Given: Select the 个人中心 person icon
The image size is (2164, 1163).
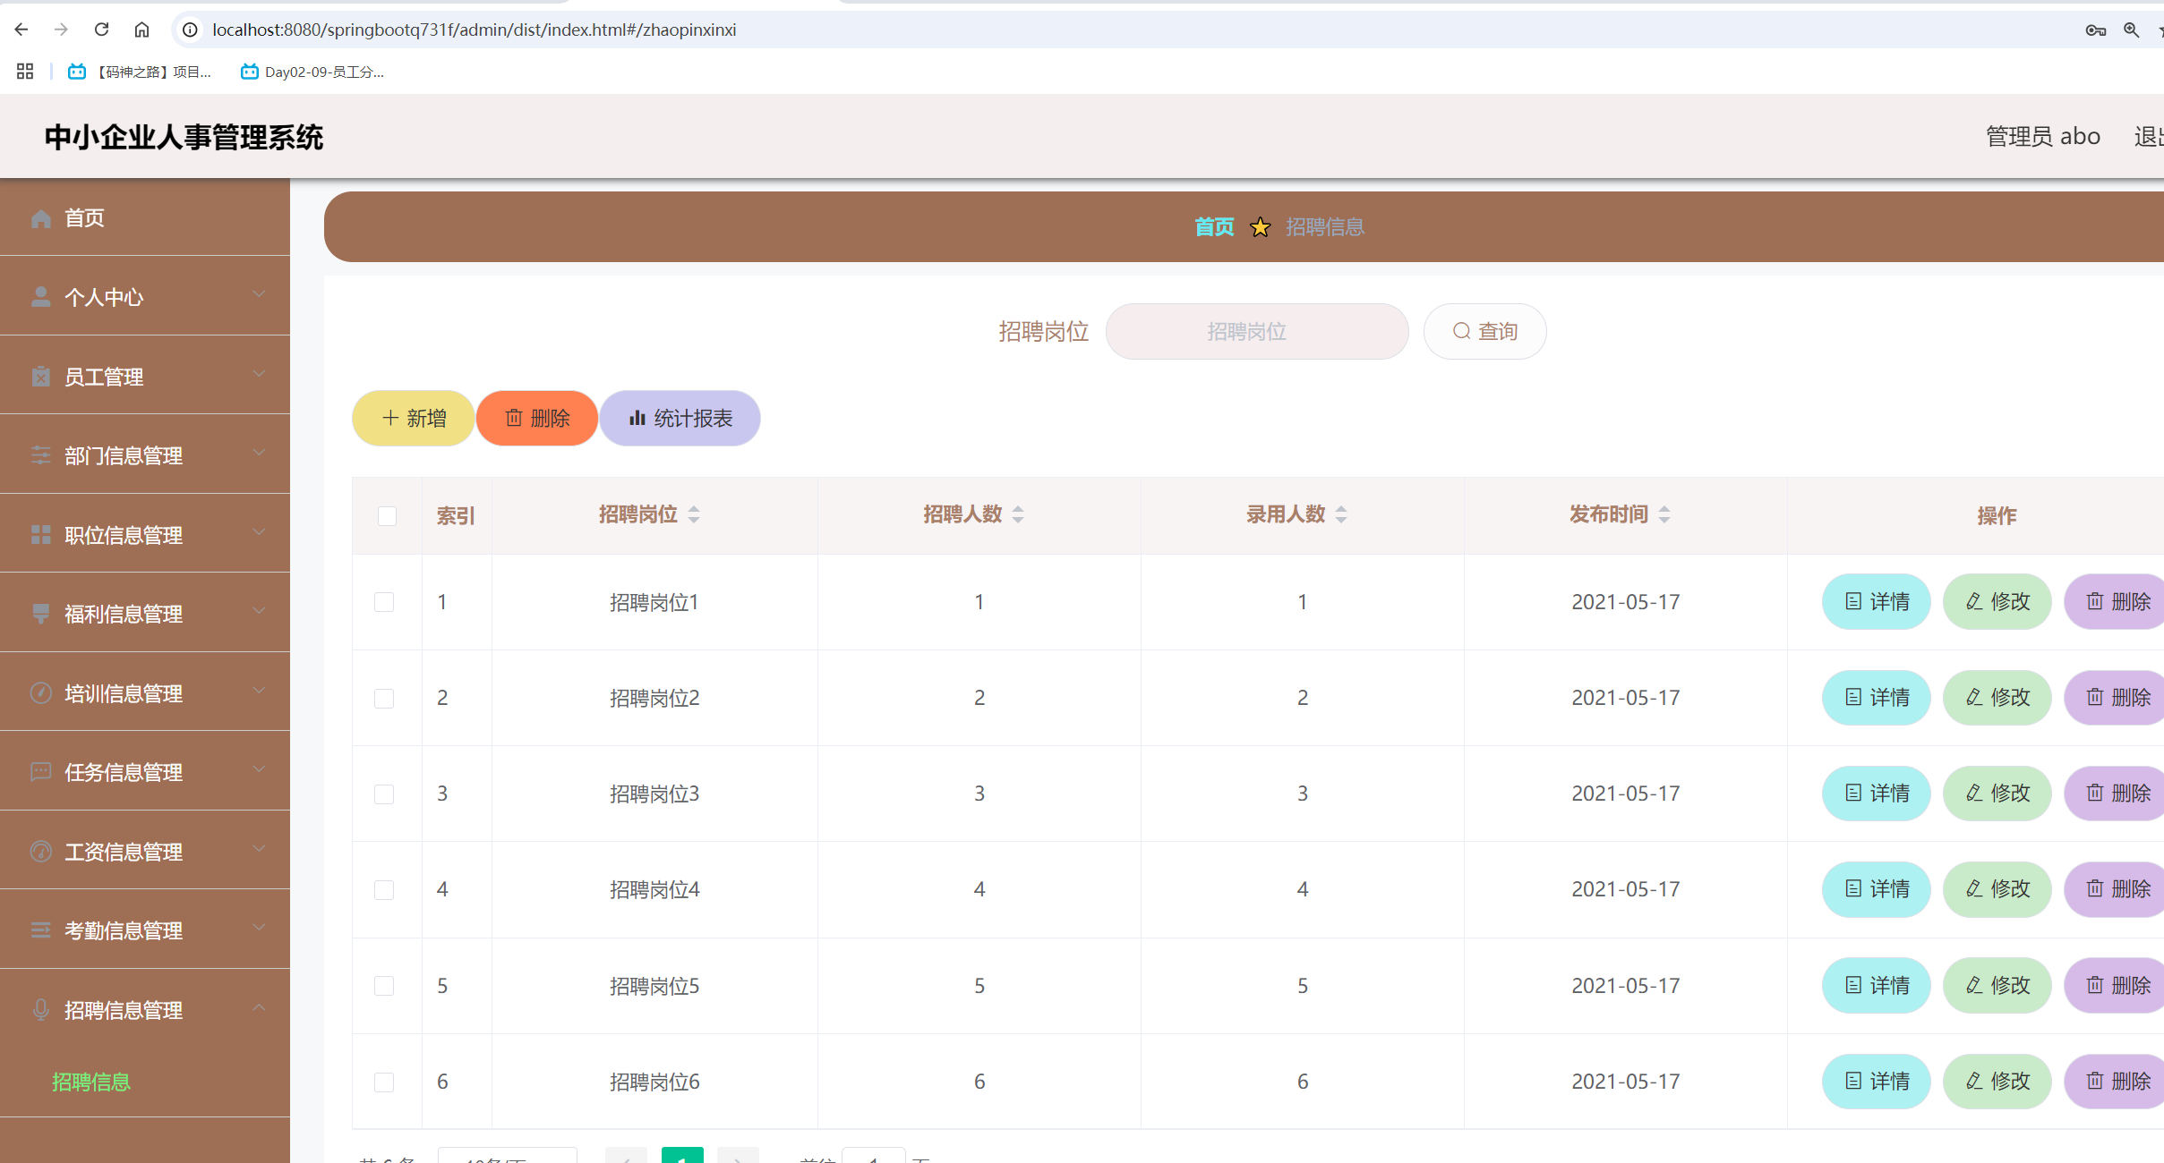Looking at the screenshot, I should click(40, 296).
